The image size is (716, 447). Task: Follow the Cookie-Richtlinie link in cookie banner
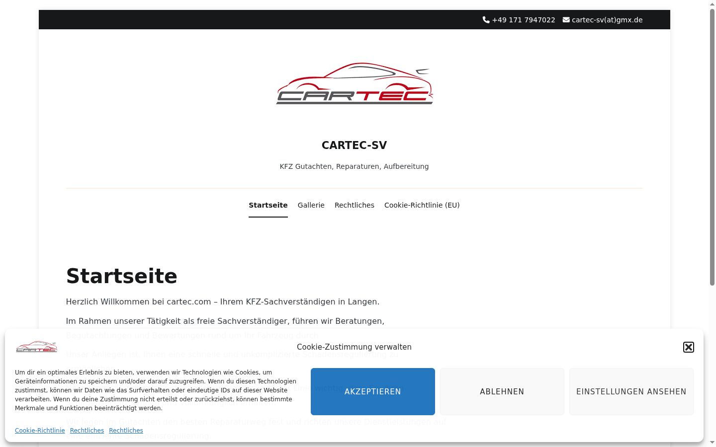(40, 431)
